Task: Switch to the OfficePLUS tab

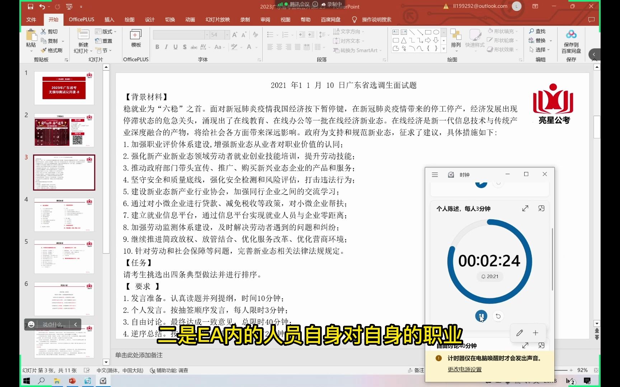Action: [81, 20]
